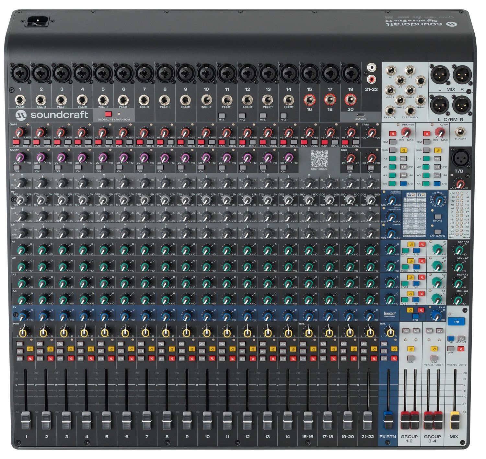This screenshot has height=459, width=486.
Task: Enable T/B to the A2 aux master
Action: click(x=416, y=266)
